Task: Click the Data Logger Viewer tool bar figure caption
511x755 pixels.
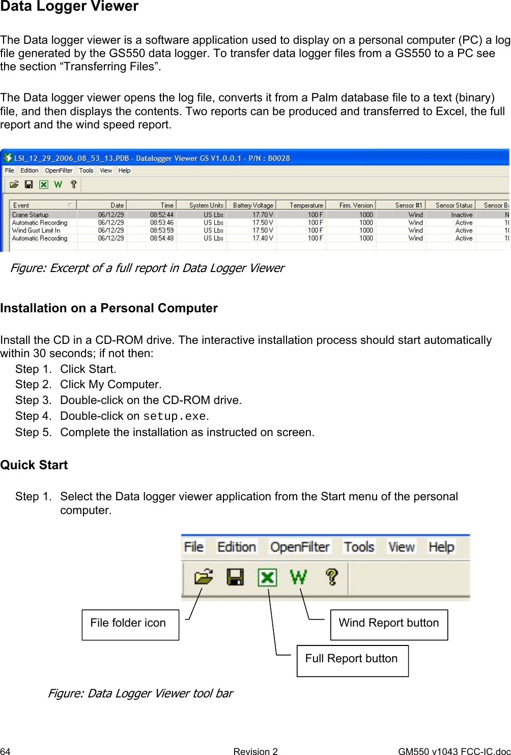Action: 140,693
